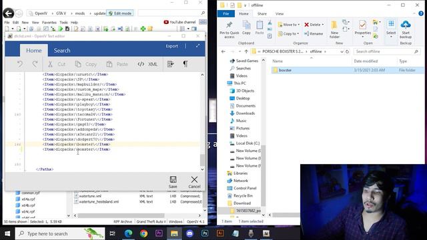Screen dimensions: 427x240
Task: Click the dlcpacks:\dodgert70\ line
Action: [79, 139]
